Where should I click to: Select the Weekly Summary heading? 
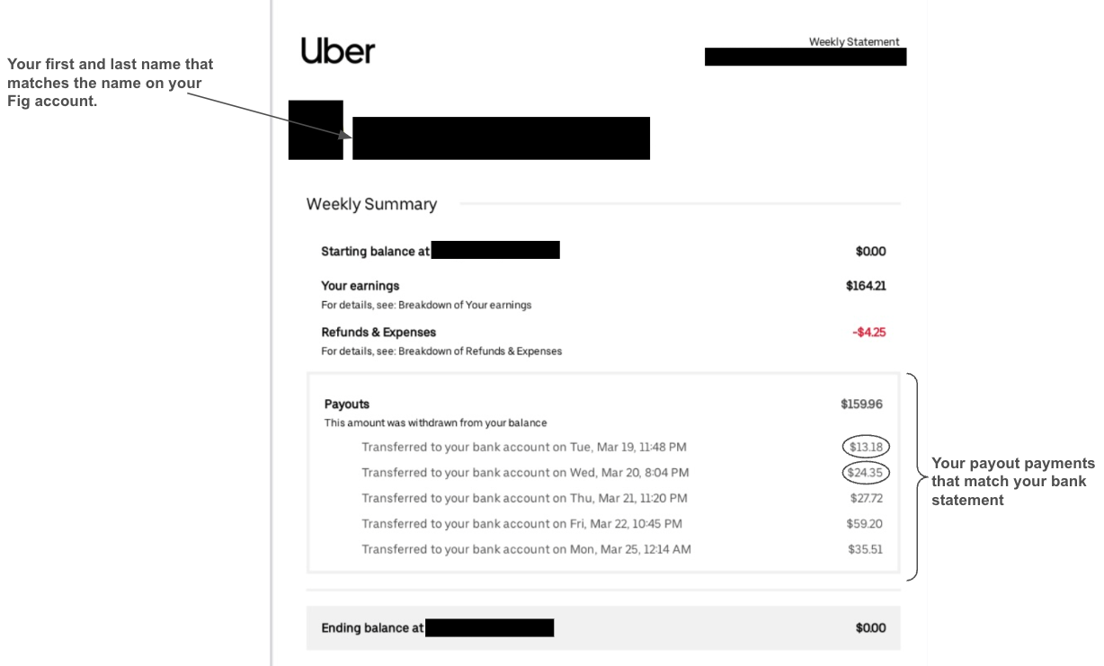pyautogui.click(x=371, y=204)
